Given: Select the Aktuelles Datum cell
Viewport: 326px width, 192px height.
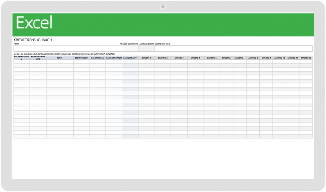Looking at the screenshot, I should point(146,48).
